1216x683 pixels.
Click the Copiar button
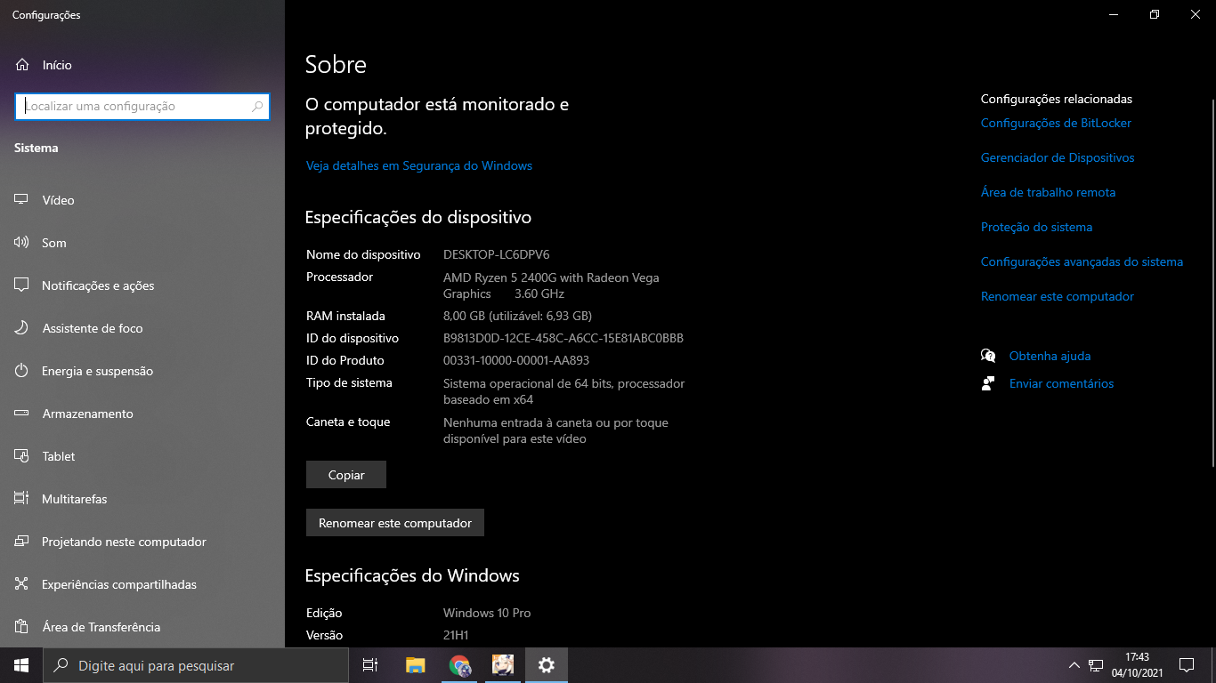pos(346,475)
